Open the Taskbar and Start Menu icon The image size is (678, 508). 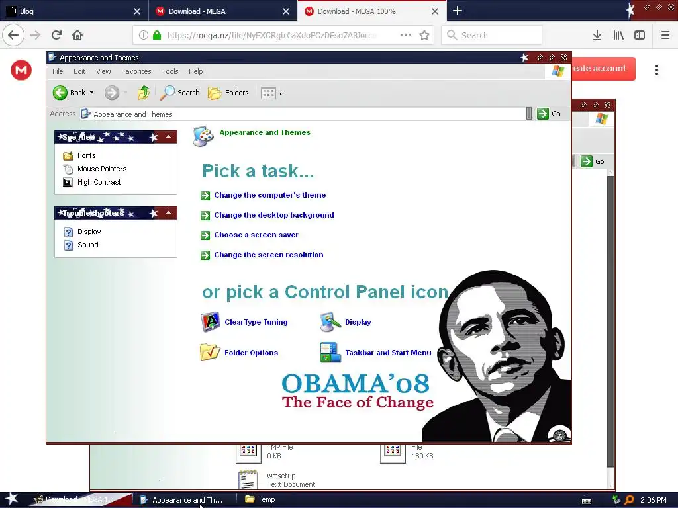coord(330,353)
